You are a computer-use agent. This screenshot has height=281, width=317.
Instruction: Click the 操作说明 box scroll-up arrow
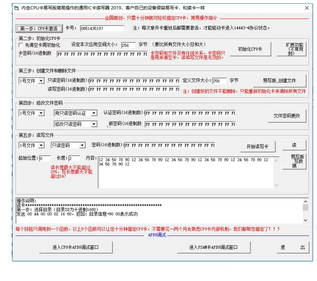305,201
